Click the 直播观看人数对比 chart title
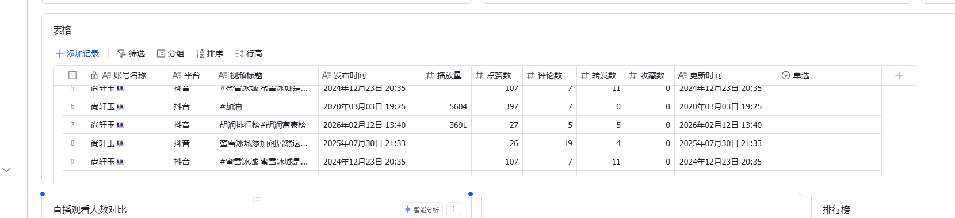The image size is (955, 218). [90, 210]
